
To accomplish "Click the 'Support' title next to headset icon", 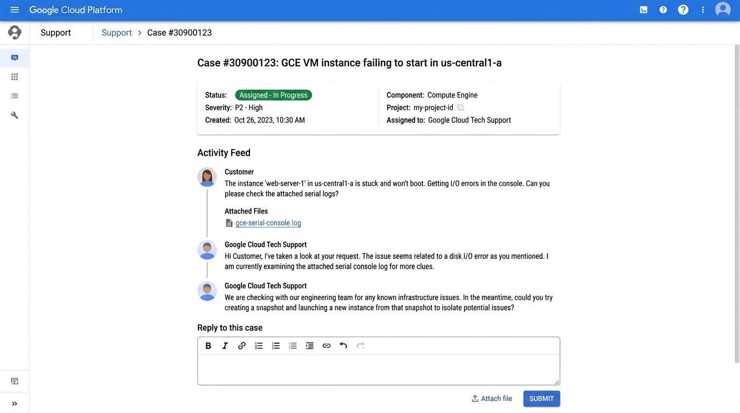I will pyautogui.click(x=56, y=33).
